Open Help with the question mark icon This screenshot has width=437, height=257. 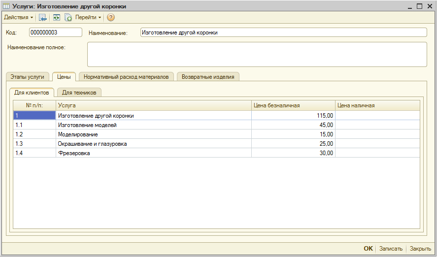pyautogui.click(x=111, y=17)
